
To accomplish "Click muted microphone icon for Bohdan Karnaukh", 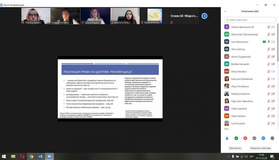I will click(x=269, y=64).
